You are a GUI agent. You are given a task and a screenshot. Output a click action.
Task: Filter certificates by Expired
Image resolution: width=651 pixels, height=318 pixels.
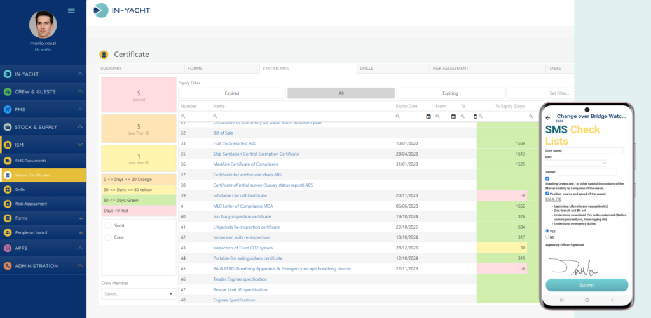231,93
